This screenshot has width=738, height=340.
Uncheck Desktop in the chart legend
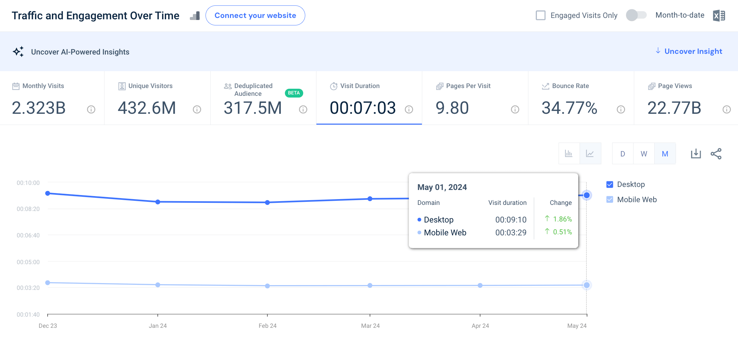[x=609, y=184]
